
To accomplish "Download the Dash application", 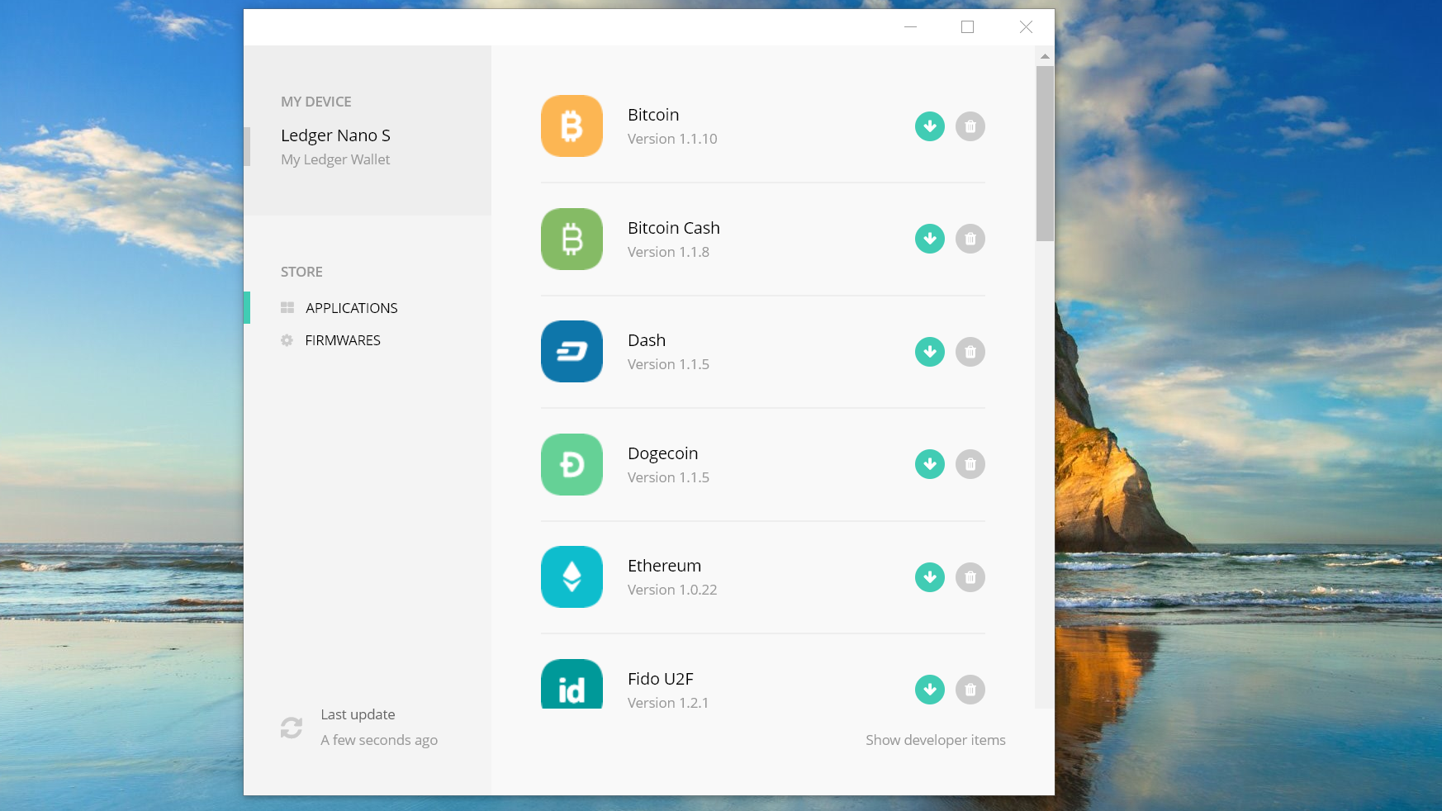I will pos(930,352).
